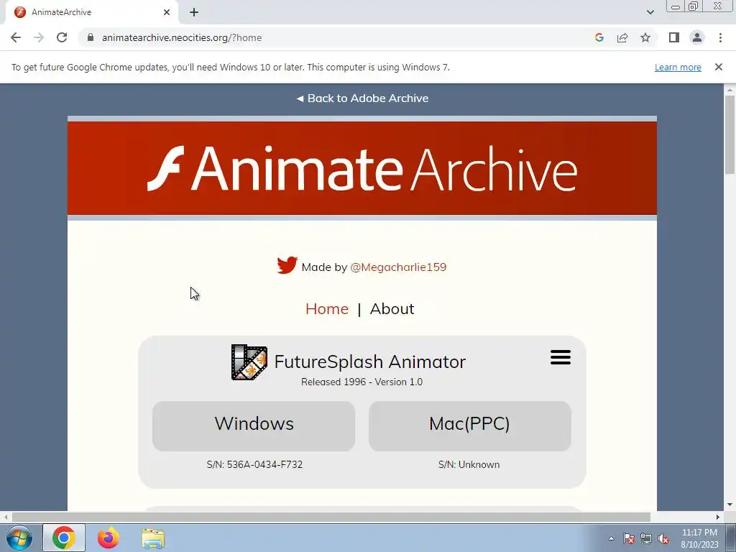The width and height of the screenshot is (736, 552).
Task: Open the FutureSplash Animator hamburger menu
Action: tap(561, 357)
